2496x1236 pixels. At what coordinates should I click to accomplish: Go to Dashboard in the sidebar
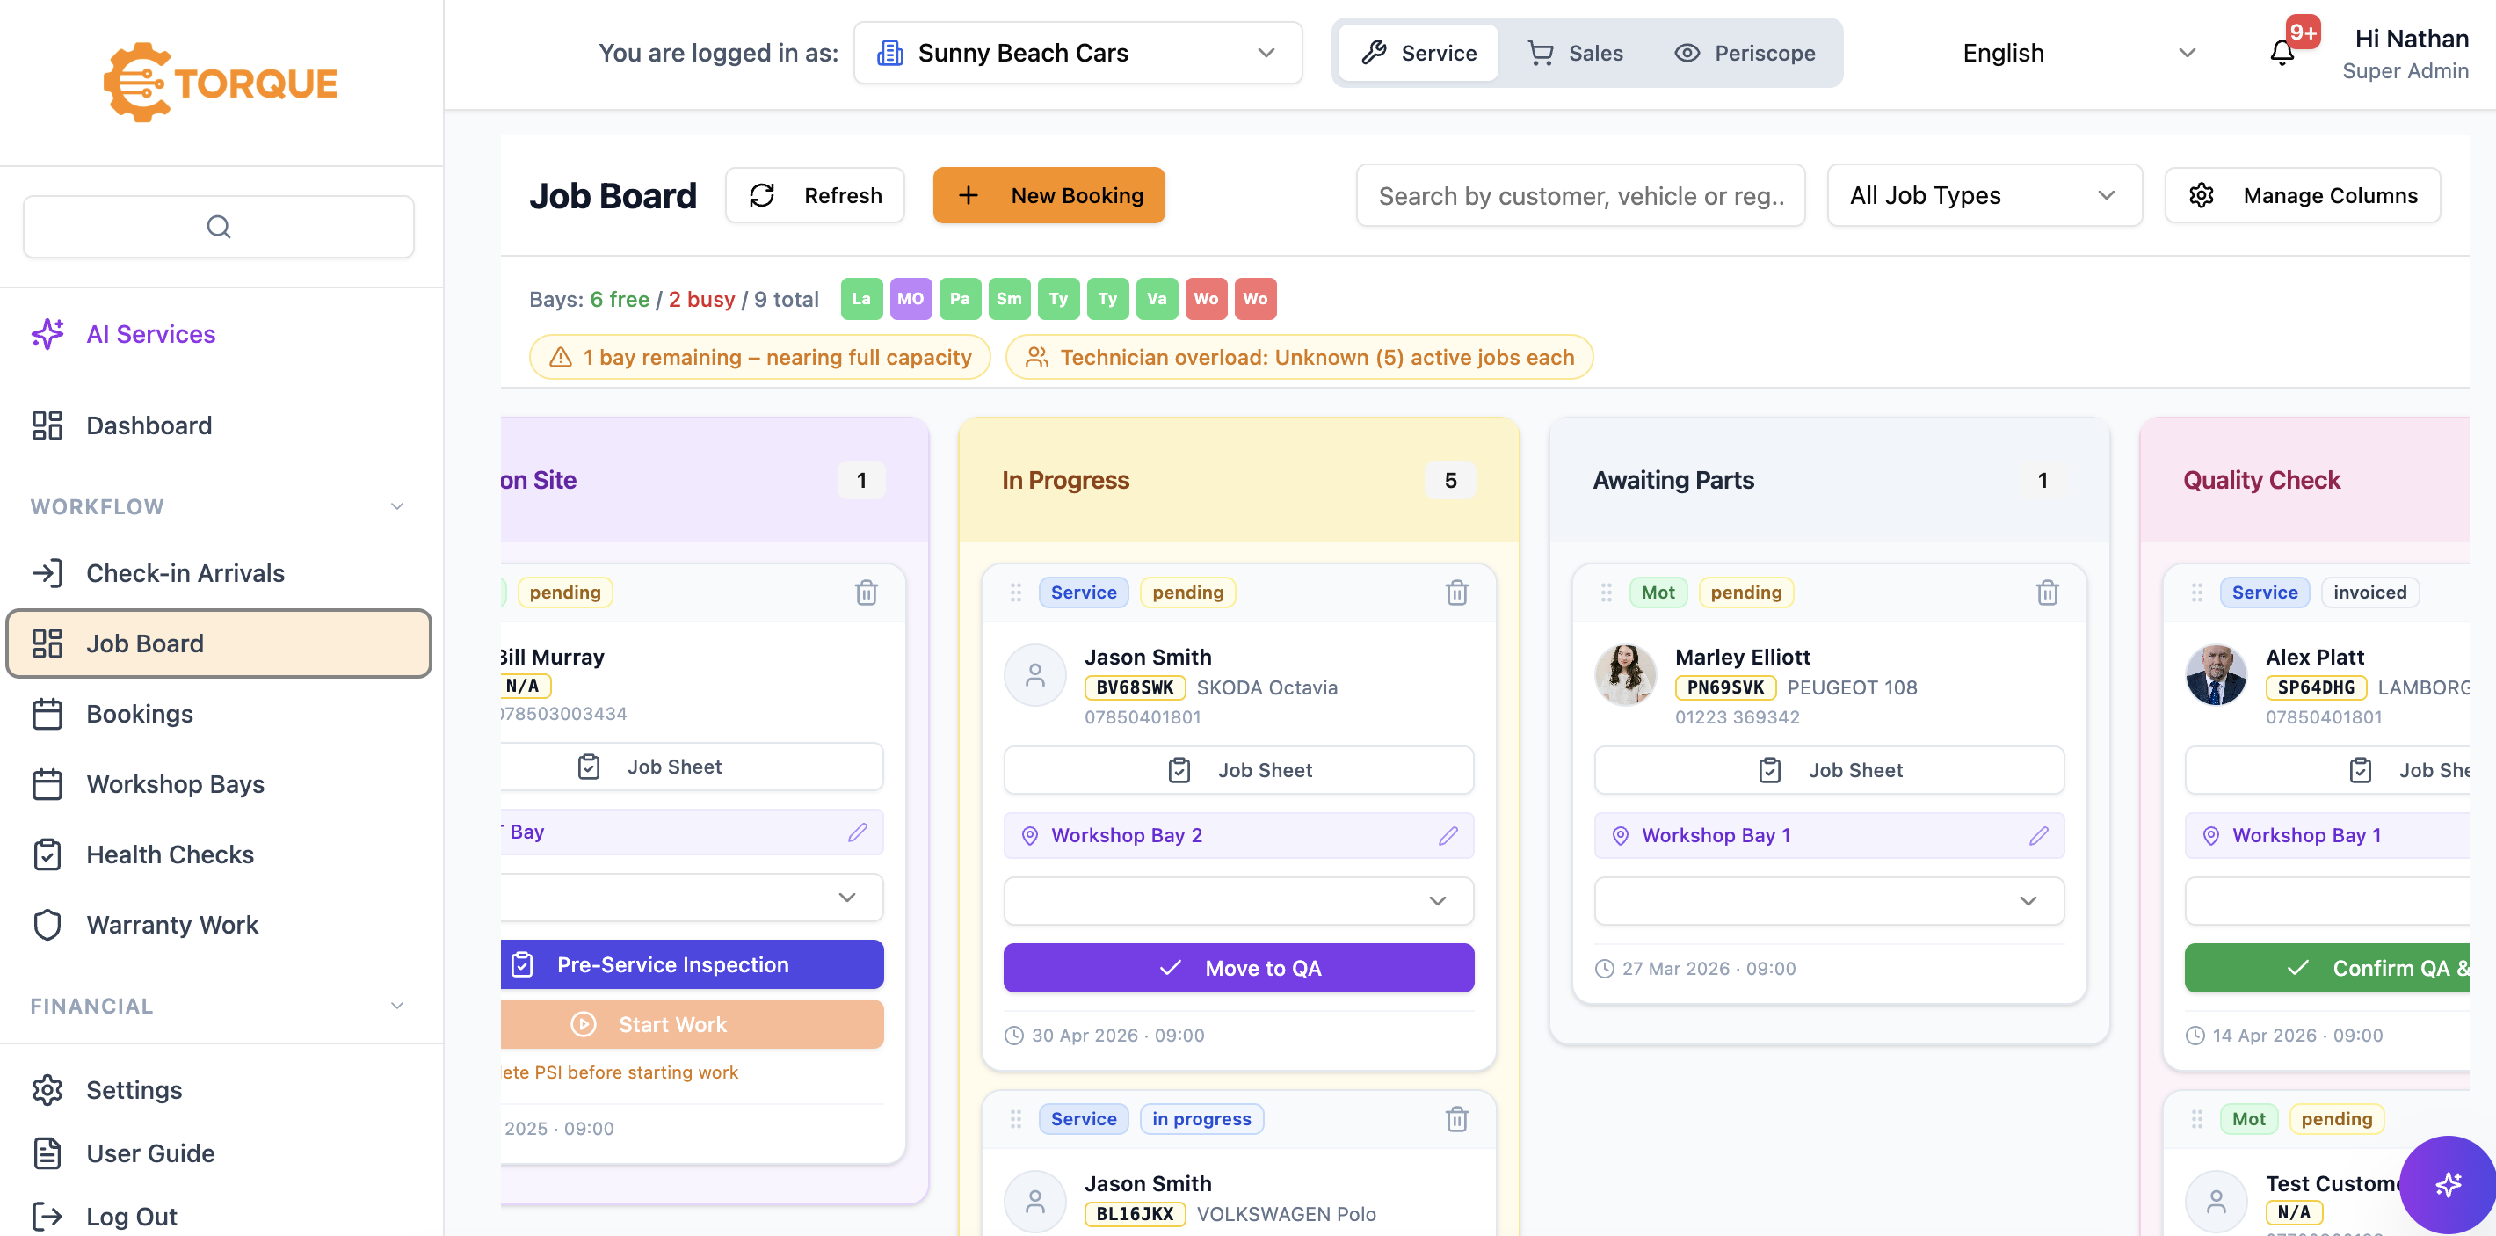coord(219,425)
